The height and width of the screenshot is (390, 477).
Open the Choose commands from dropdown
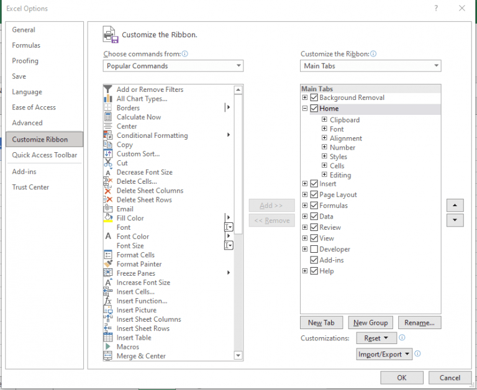tap(173, 66)
